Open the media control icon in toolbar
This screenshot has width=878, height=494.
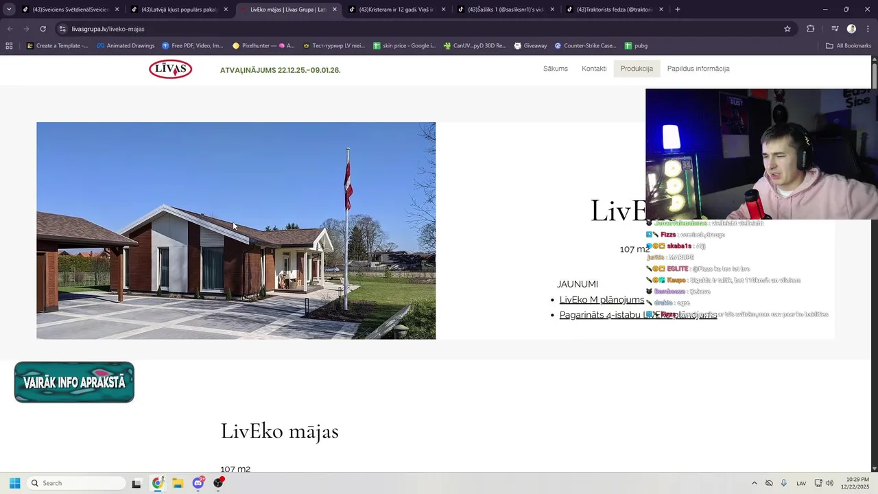coord(835,29)
